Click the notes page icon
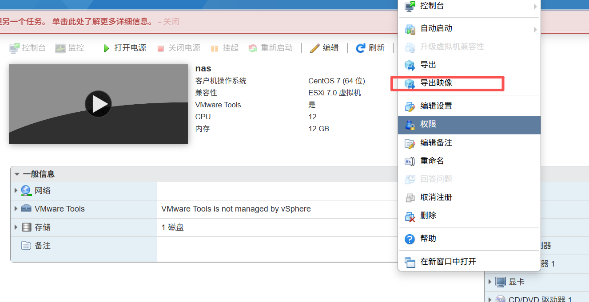The height and width of the screenshot is (302, 589). (27, 245)
